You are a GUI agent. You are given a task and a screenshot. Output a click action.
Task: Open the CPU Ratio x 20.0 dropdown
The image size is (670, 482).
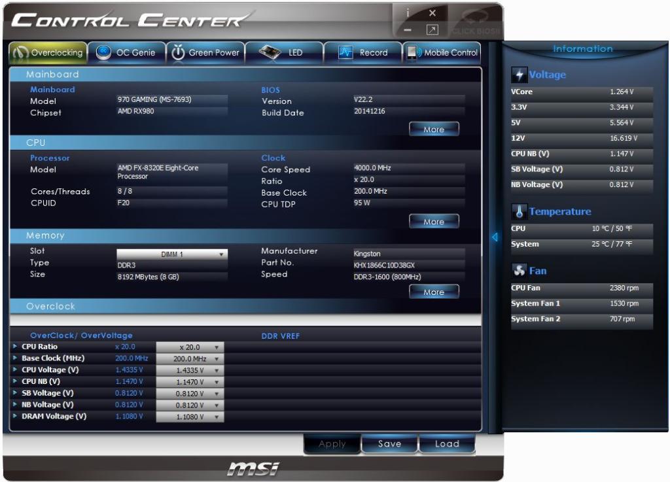click(190, 347)
